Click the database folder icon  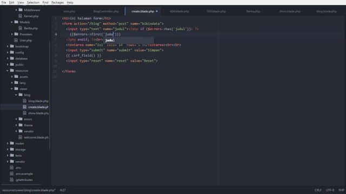[12, 58]
